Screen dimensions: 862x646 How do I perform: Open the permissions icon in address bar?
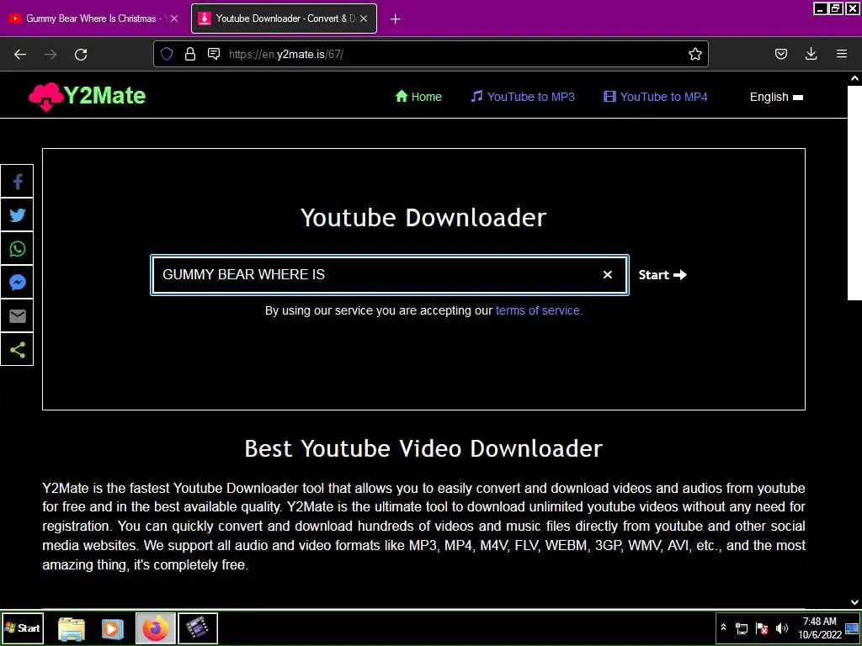[214, 54]
